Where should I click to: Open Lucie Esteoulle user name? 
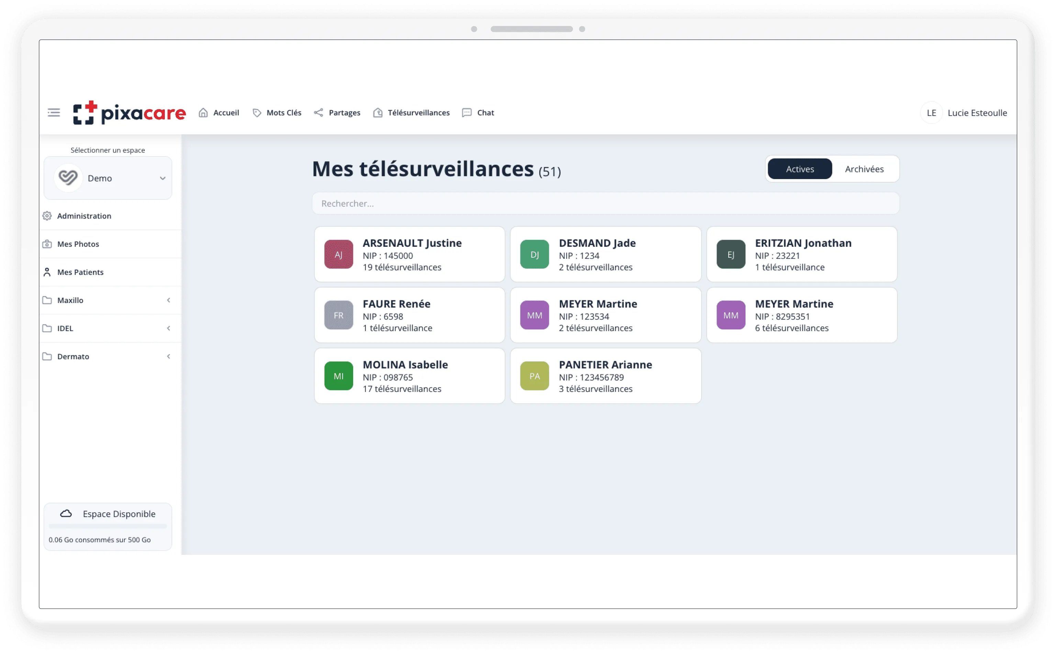977,113
